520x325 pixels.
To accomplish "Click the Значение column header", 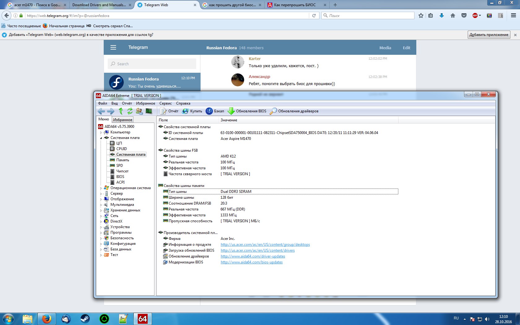I will click(308, 120).
